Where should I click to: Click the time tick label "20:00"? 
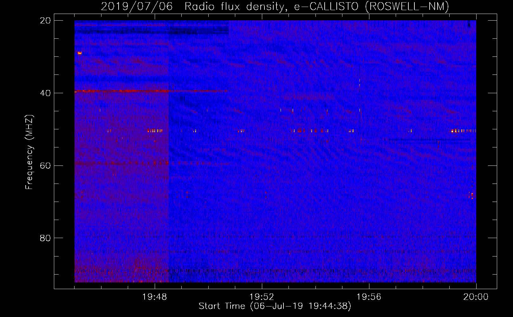(x=476, y=297)
